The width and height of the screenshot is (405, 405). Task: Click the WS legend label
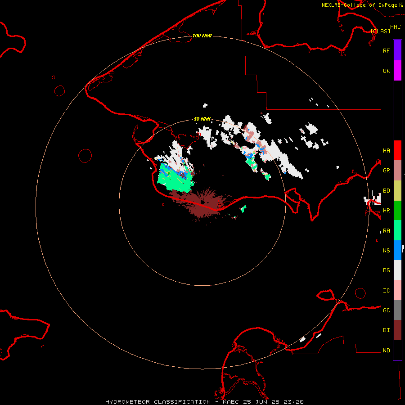pos(386,250)
